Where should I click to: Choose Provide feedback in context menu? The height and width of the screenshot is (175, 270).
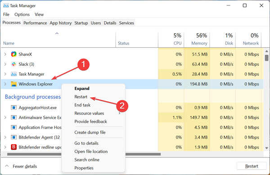pyautogui.click(x=90, y=121)
